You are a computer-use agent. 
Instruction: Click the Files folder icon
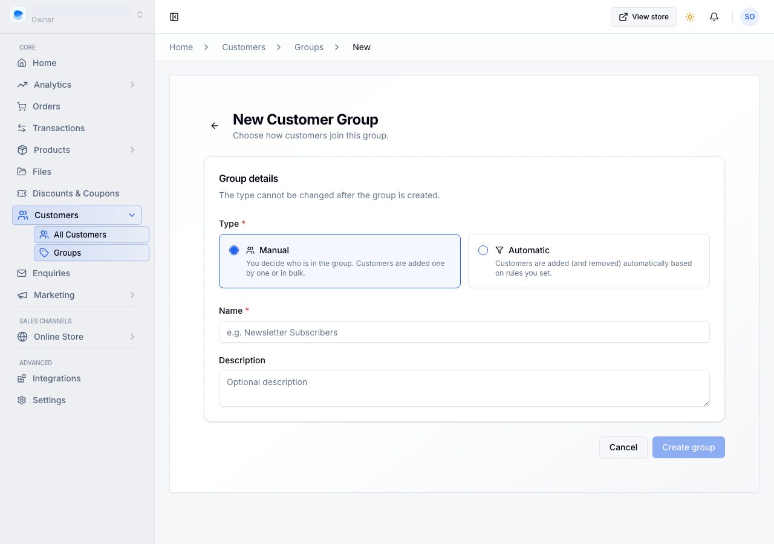pyautogui.click(x=22, y=172)
